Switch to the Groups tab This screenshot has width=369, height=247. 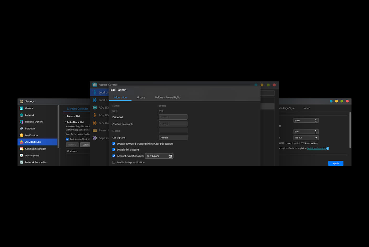pos(141,97)
